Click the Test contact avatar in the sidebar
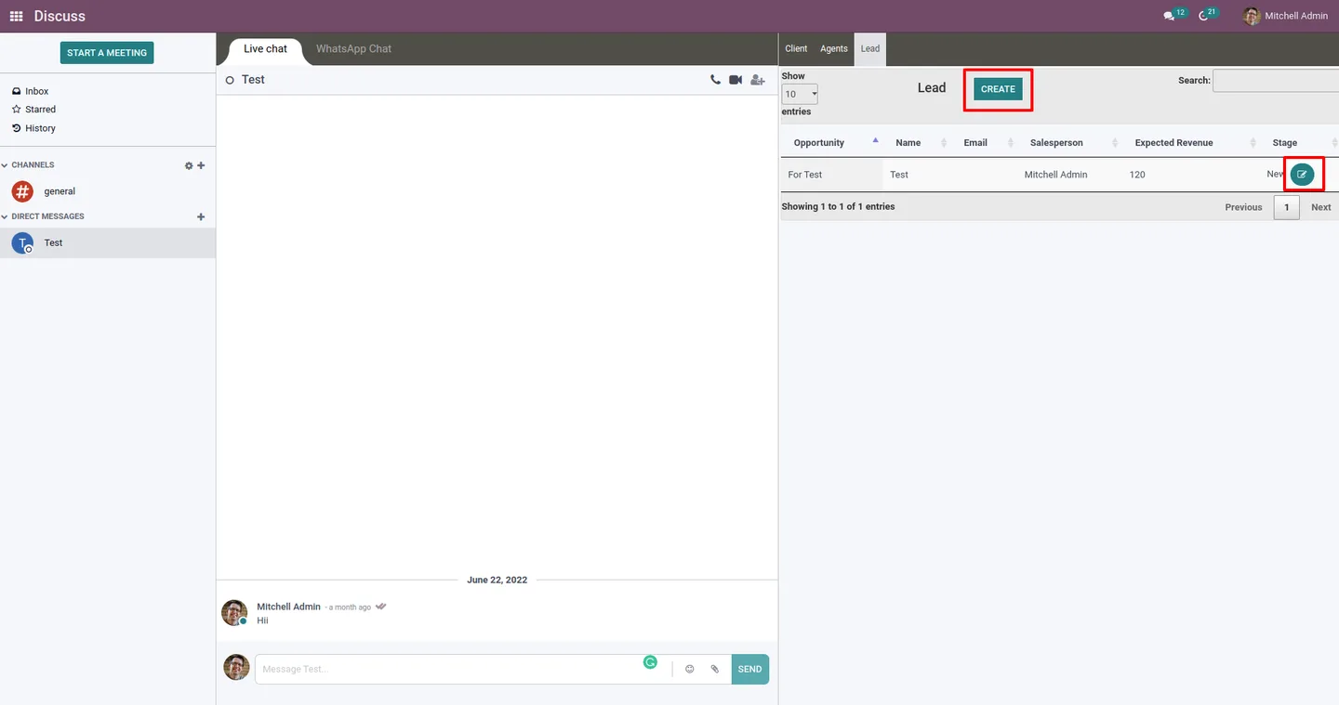Viewport: 1339px width, 705px height. 22,242
